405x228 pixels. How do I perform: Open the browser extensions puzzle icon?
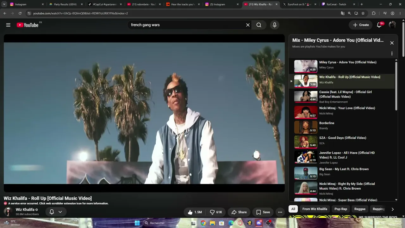374,13
